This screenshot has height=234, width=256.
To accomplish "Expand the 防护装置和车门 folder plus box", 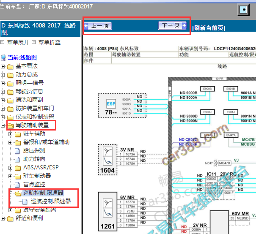I will pos(3,109).
